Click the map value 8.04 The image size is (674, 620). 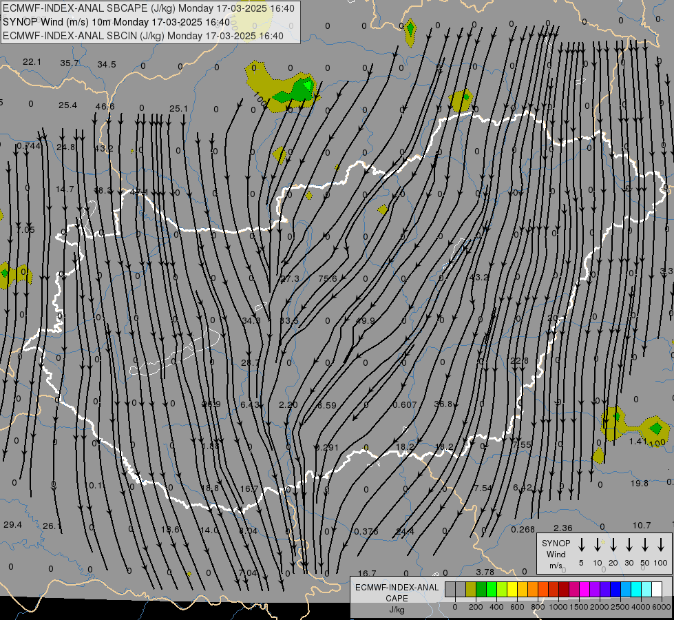tap(248, 531)
